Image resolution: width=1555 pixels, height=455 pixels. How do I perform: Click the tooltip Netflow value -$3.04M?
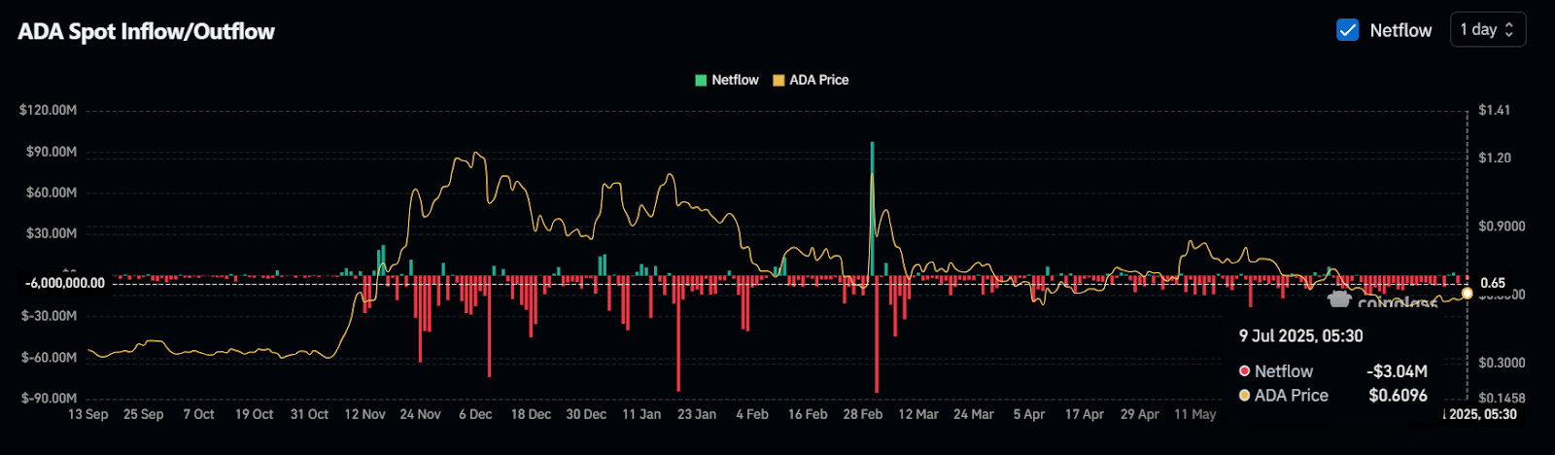[x=1397, y=371]
